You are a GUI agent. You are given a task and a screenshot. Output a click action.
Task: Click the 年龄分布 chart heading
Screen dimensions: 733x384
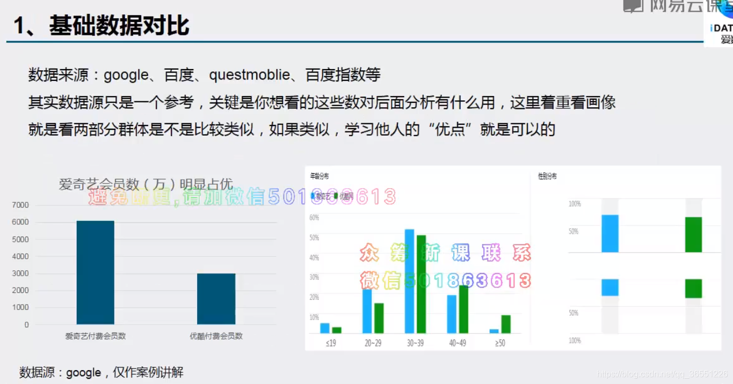(320, 176)
